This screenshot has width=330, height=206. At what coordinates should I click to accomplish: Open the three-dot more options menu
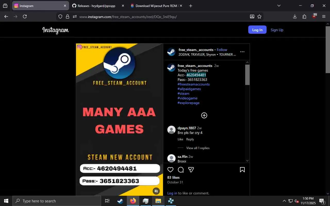[x=242, y=52]
